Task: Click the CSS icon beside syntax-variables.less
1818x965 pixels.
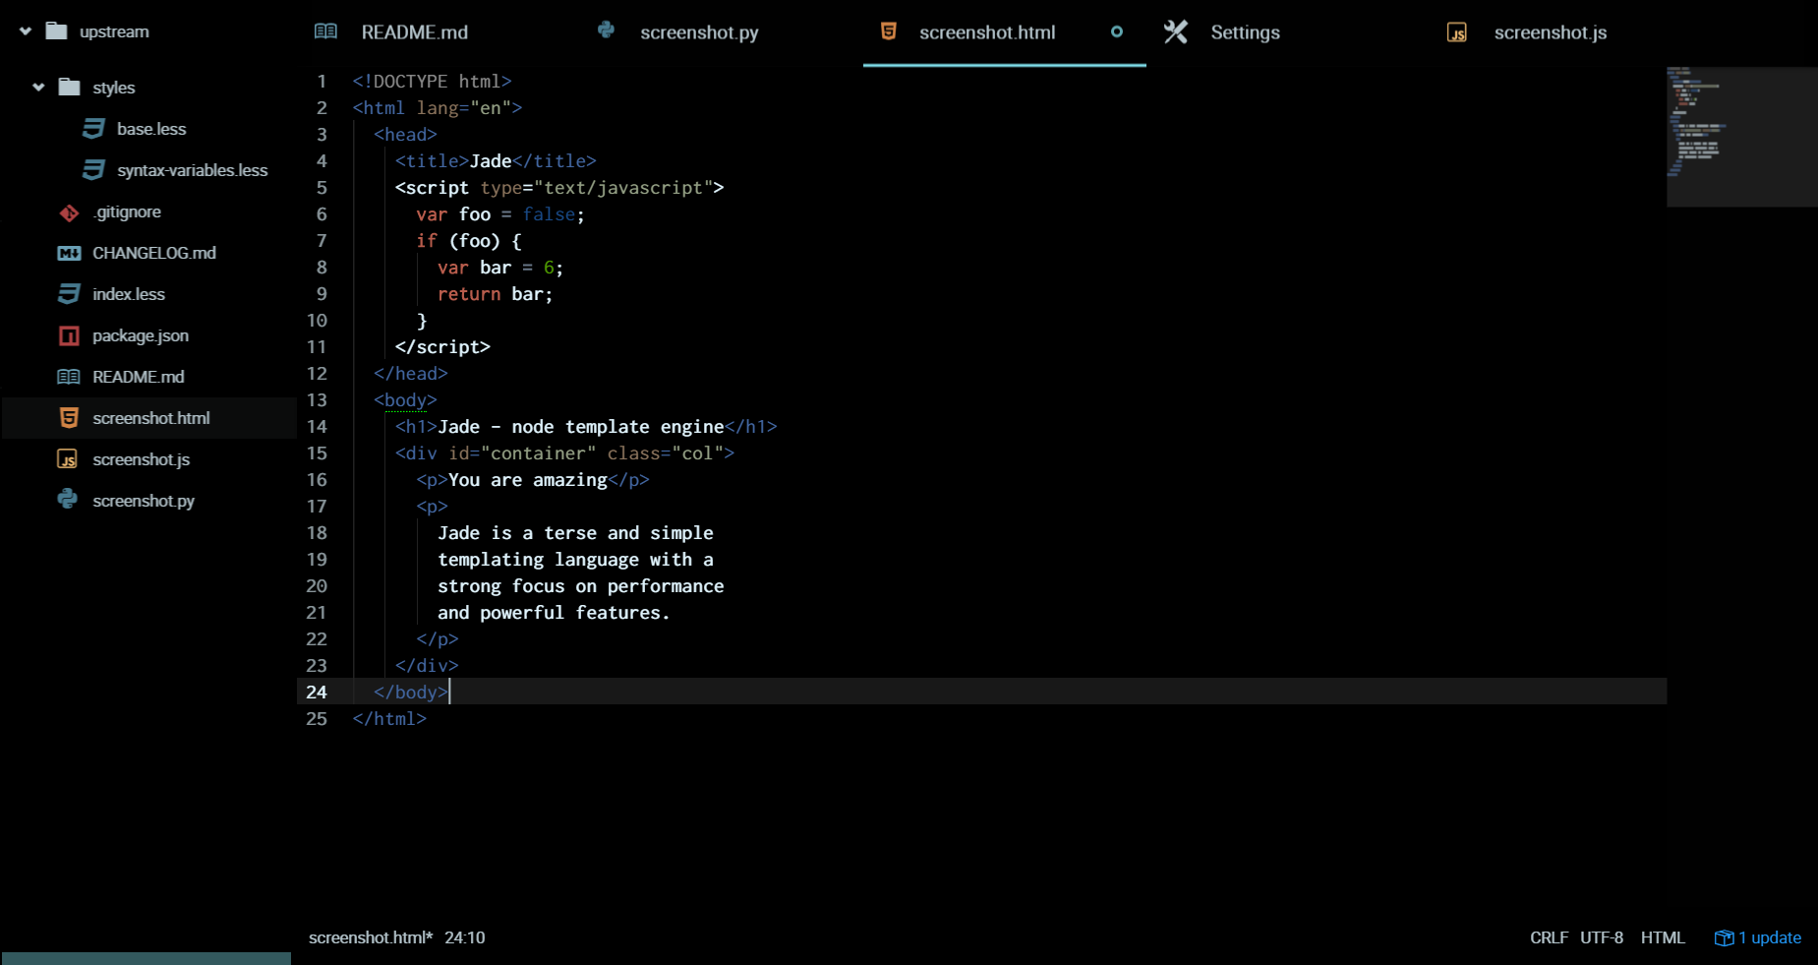Action: (93, 170)
